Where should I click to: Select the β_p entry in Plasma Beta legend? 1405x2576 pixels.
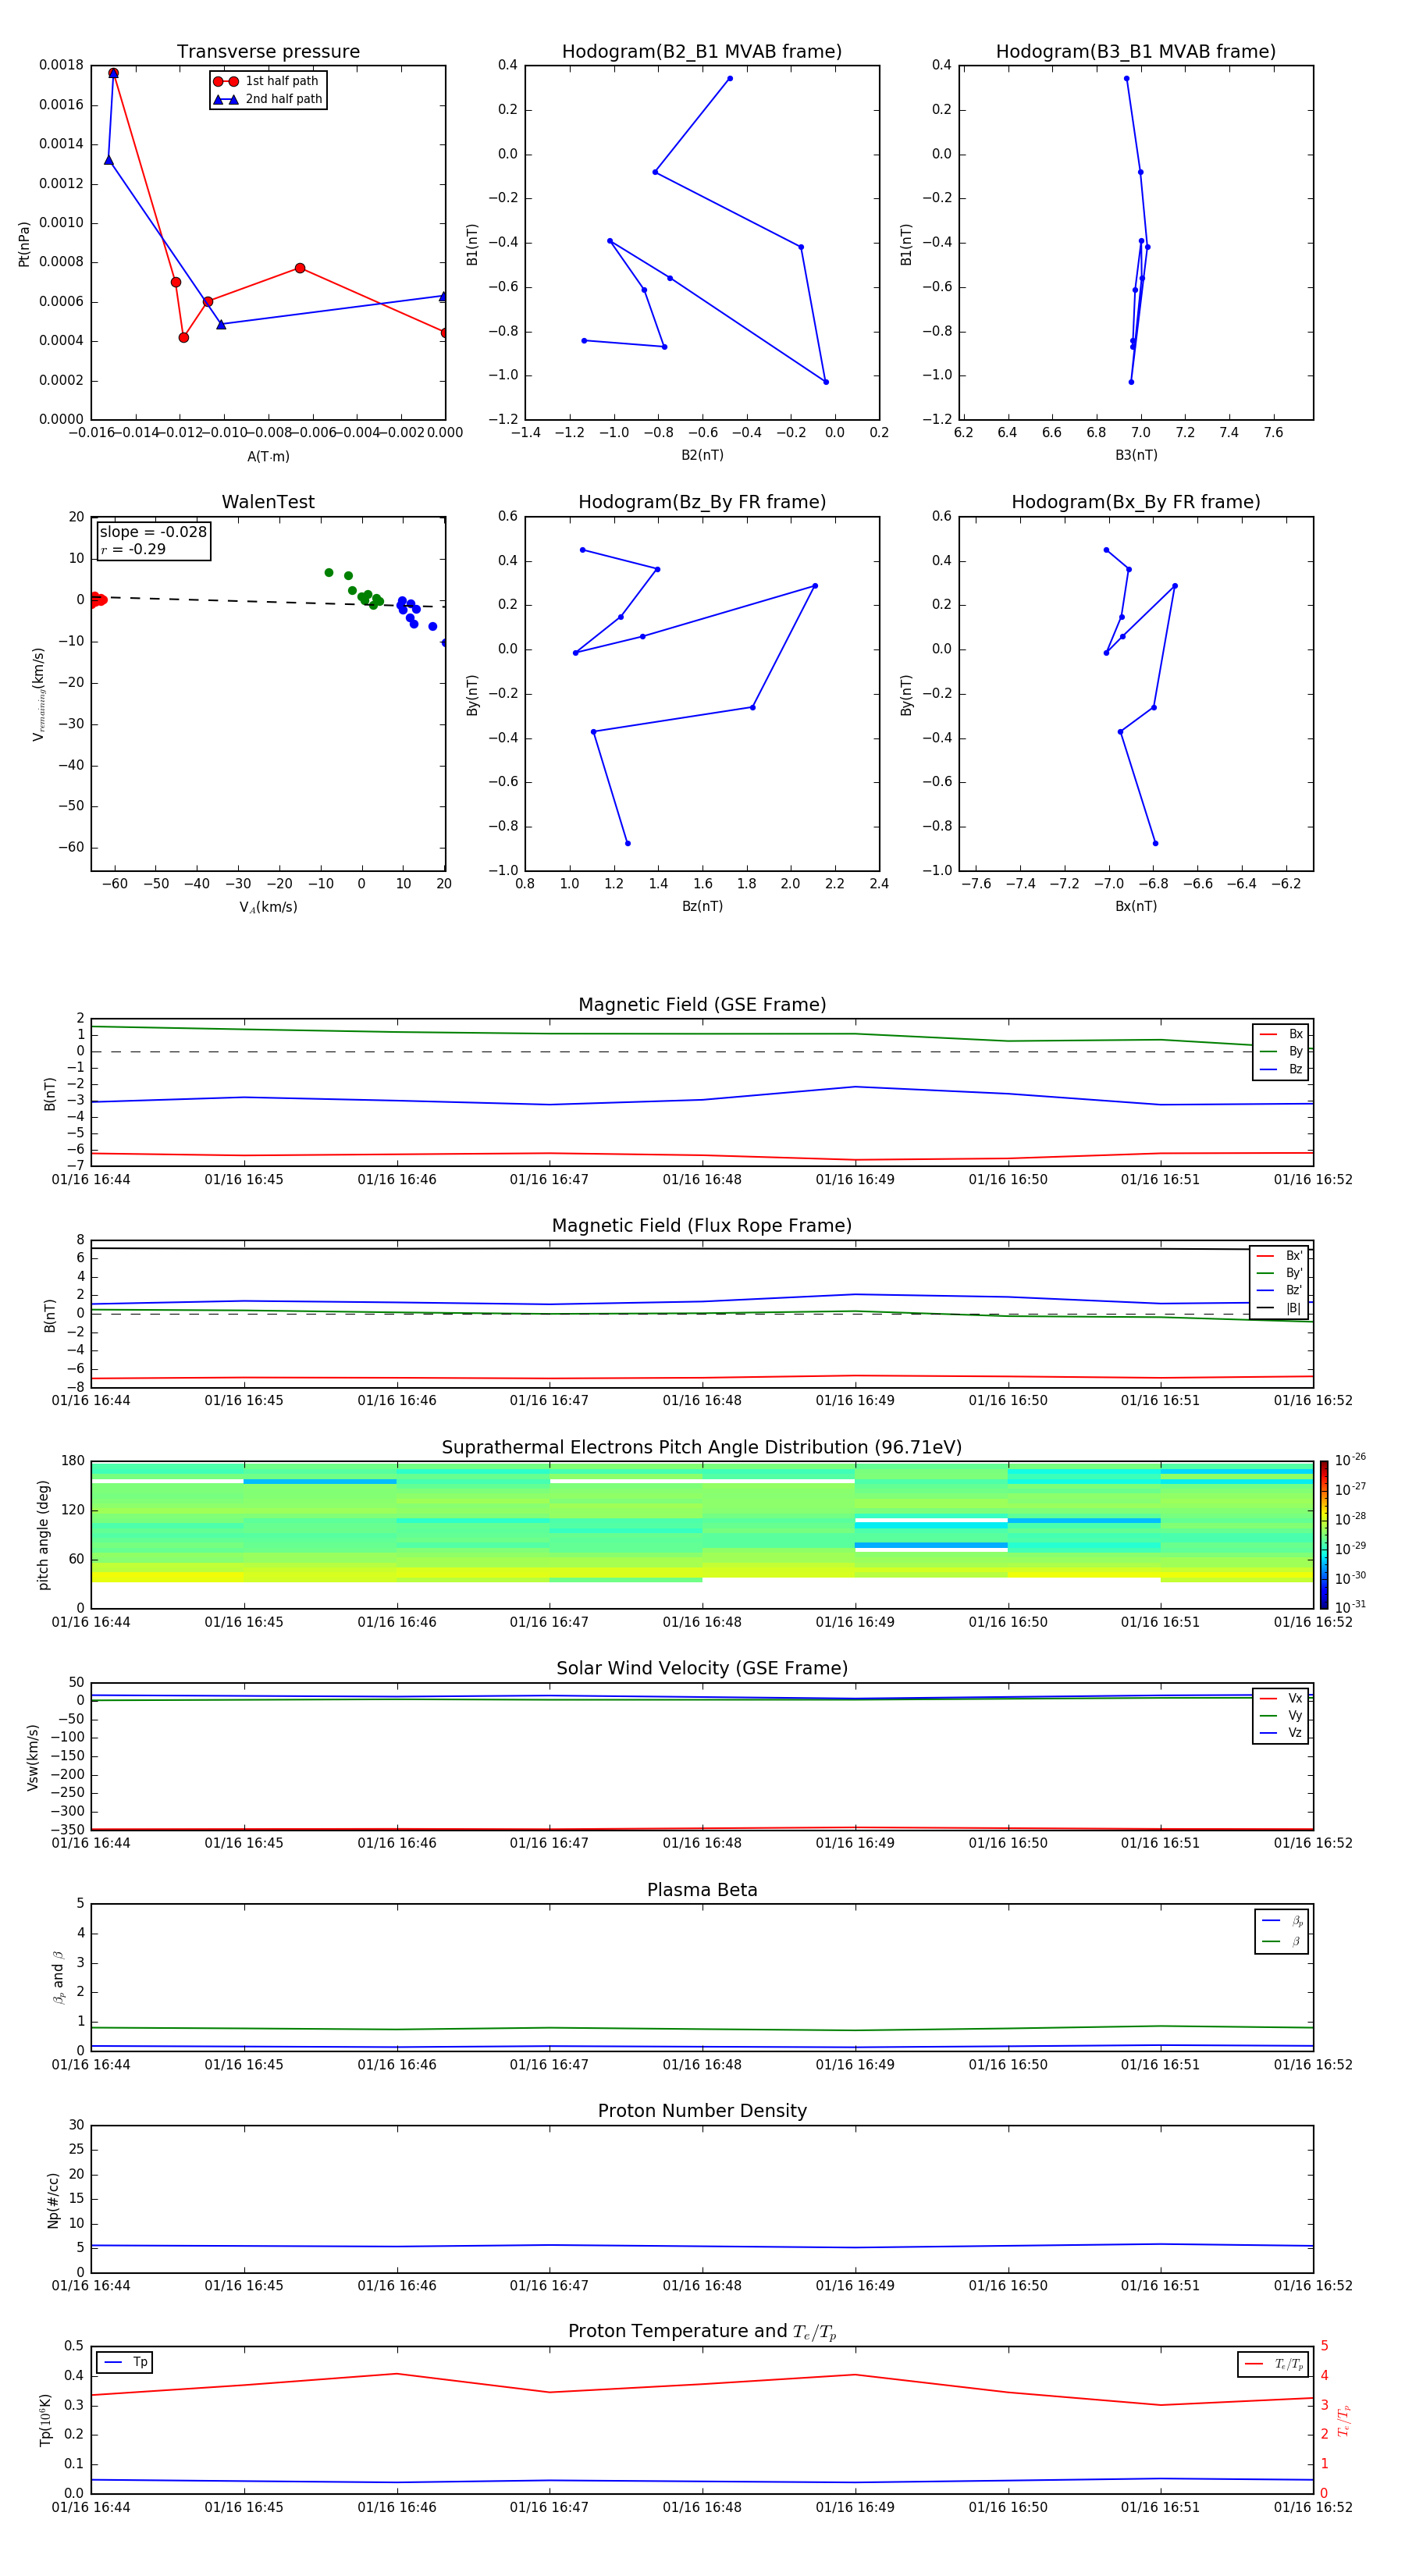coord(1283,1920)
